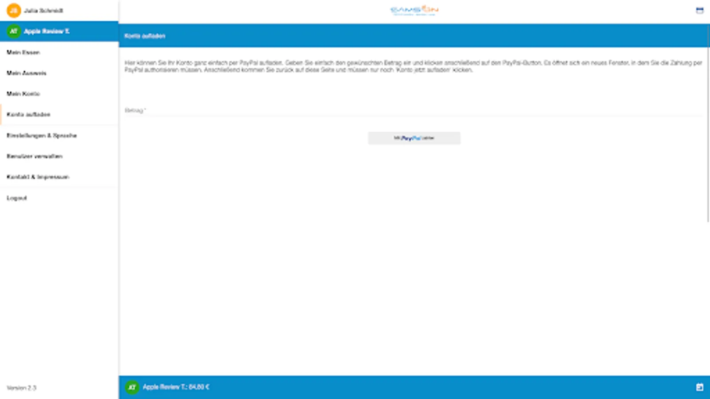Open Konto aufladen menu item
Screen dimensions: 710x399
coord(59,114)
